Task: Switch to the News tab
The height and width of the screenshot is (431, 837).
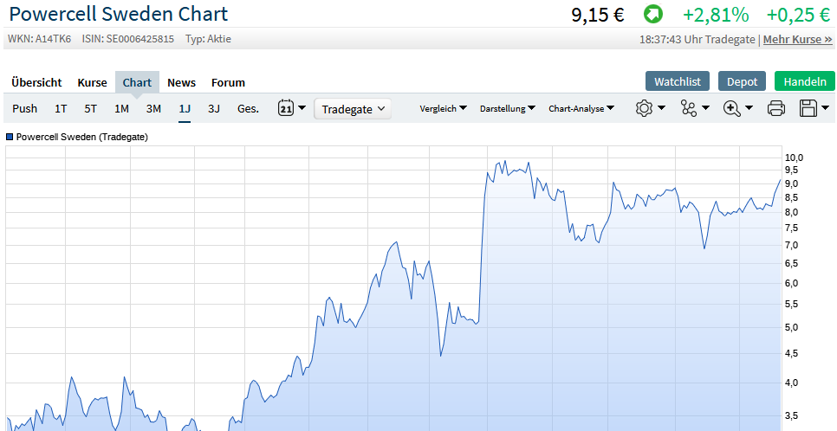Action: [x=181, y=82]
